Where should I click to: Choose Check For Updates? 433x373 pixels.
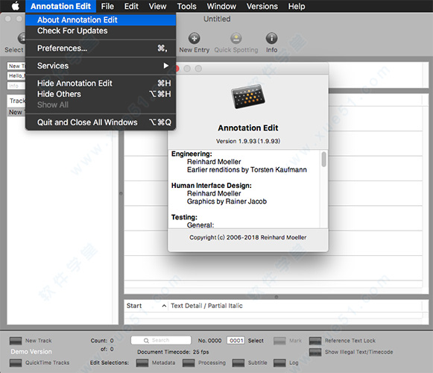(x=101, y=31)
